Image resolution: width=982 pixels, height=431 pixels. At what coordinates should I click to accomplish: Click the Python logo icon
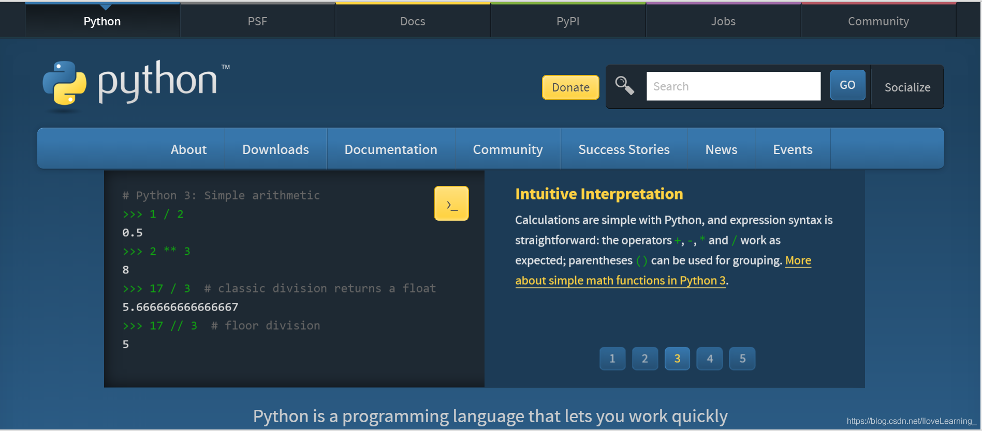tap(65, 83)
